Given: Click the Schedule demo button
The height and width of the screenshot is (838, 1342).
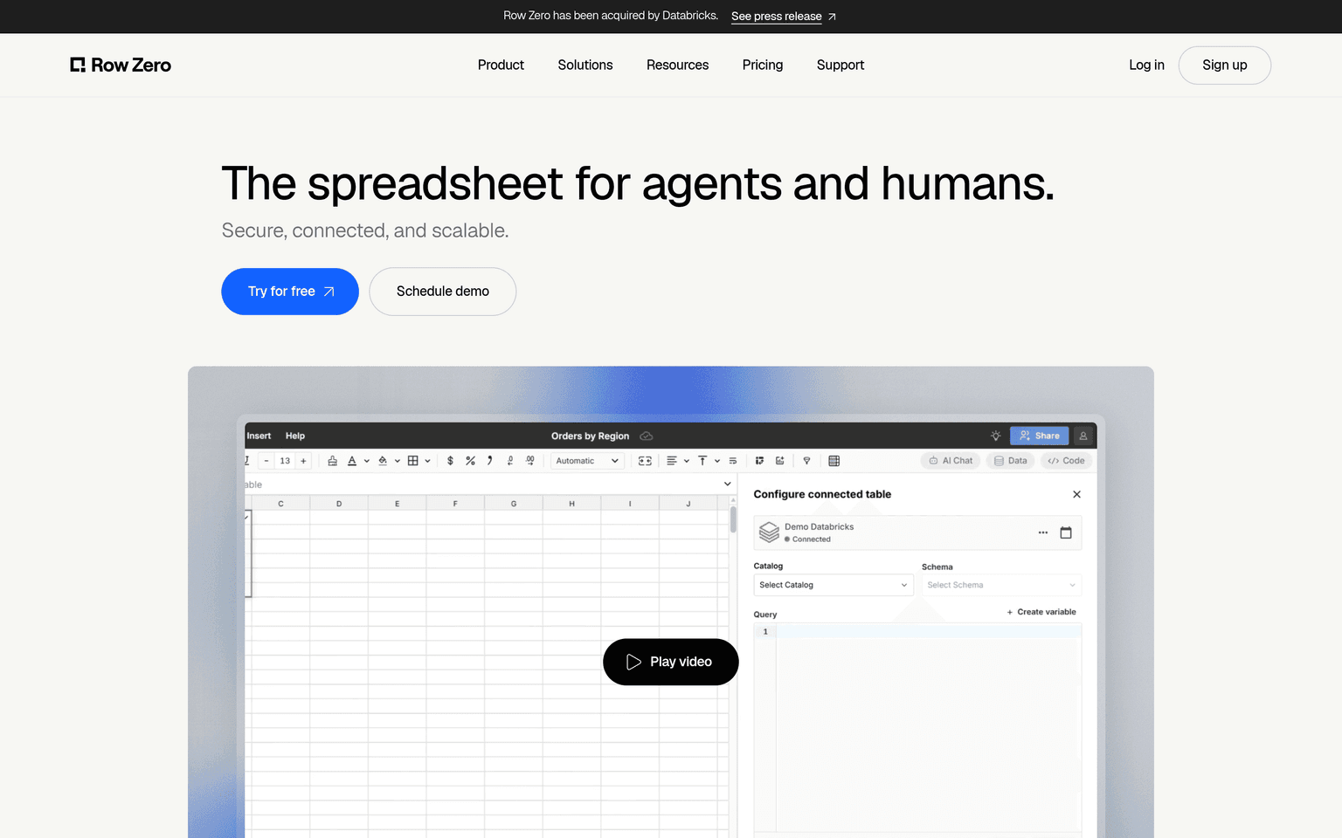Looking at the screenshot, I should click(443, 292).
